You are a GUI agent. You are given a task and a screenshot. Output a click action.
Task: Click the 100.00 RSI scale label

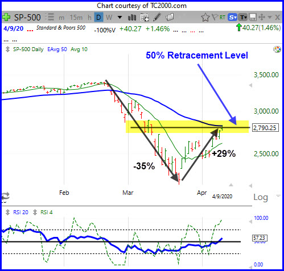tap(261, 218)
